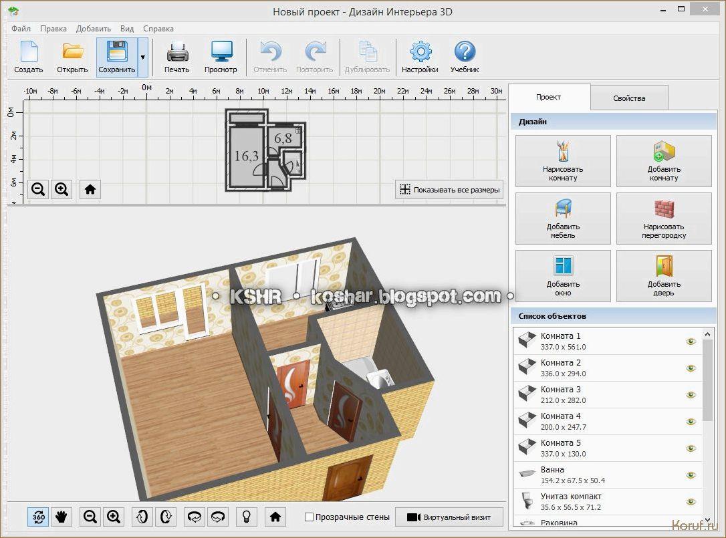Open Настройки gear settings
Viewport: 726px width, 538px height.
tap(420, 57)
